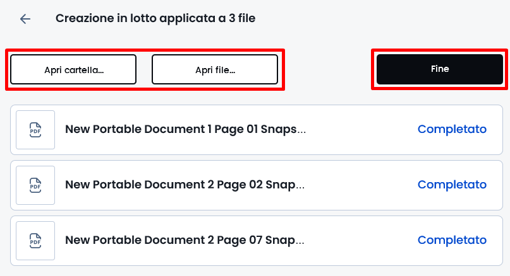The height and width of the screenshot is (276, 510).
Task: Click the Apri file button
Action: tap(215, 69)
